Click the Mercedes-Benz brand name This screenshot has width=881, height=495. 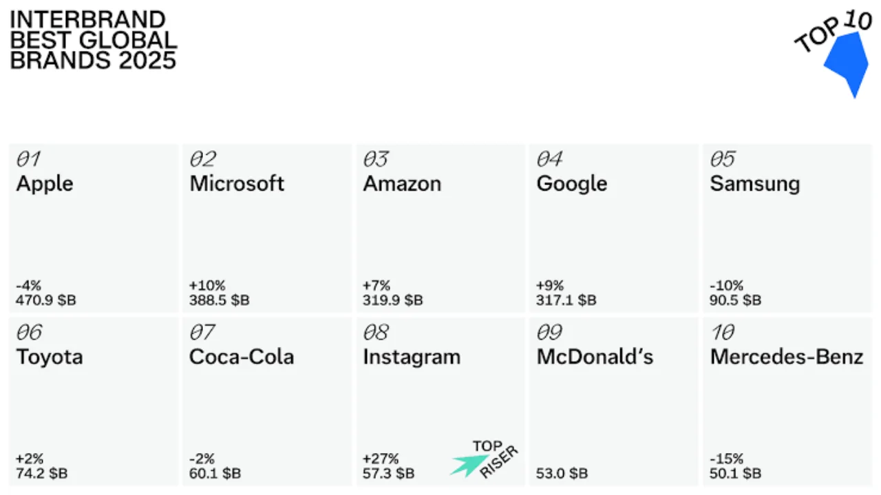coord(786,357)
